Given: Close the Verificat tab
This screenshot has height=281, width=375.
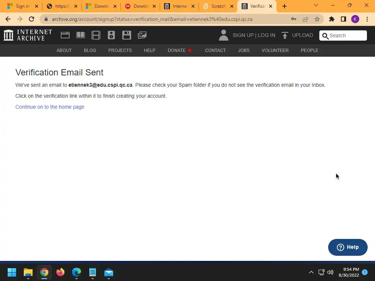Looking at the screenshot, I should coord(271,7).
